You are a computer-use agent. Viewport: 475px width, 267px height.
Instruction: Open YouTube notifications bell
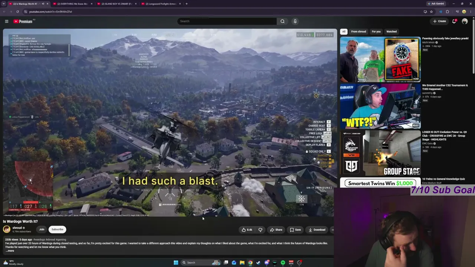454,21
